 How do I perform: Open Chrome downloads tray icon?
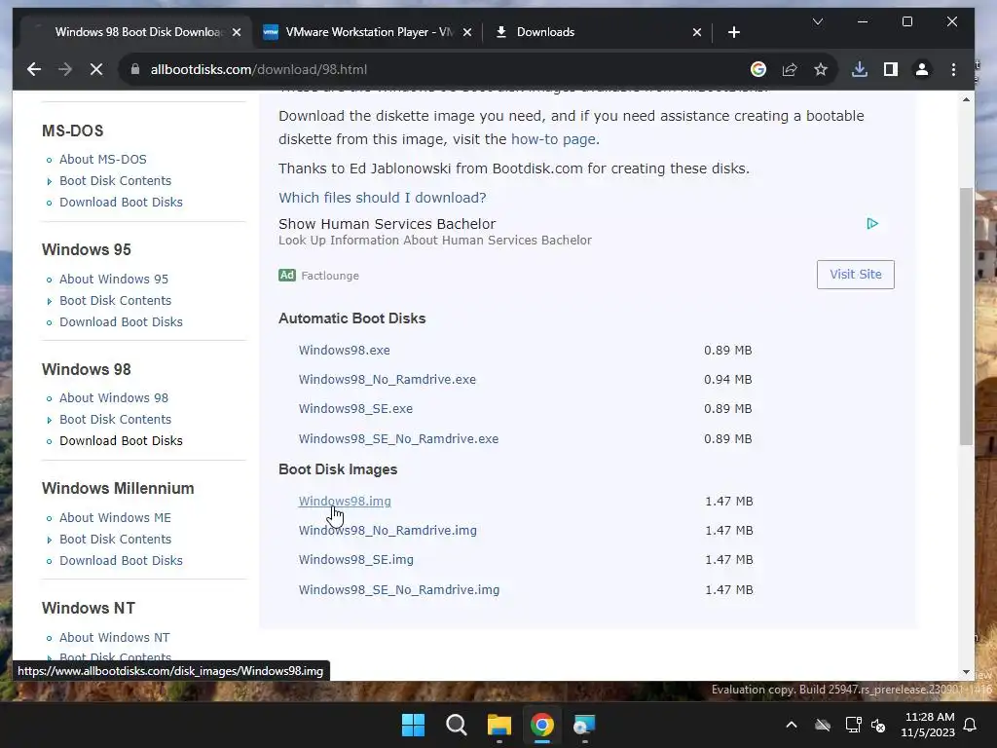pos(859,69)
